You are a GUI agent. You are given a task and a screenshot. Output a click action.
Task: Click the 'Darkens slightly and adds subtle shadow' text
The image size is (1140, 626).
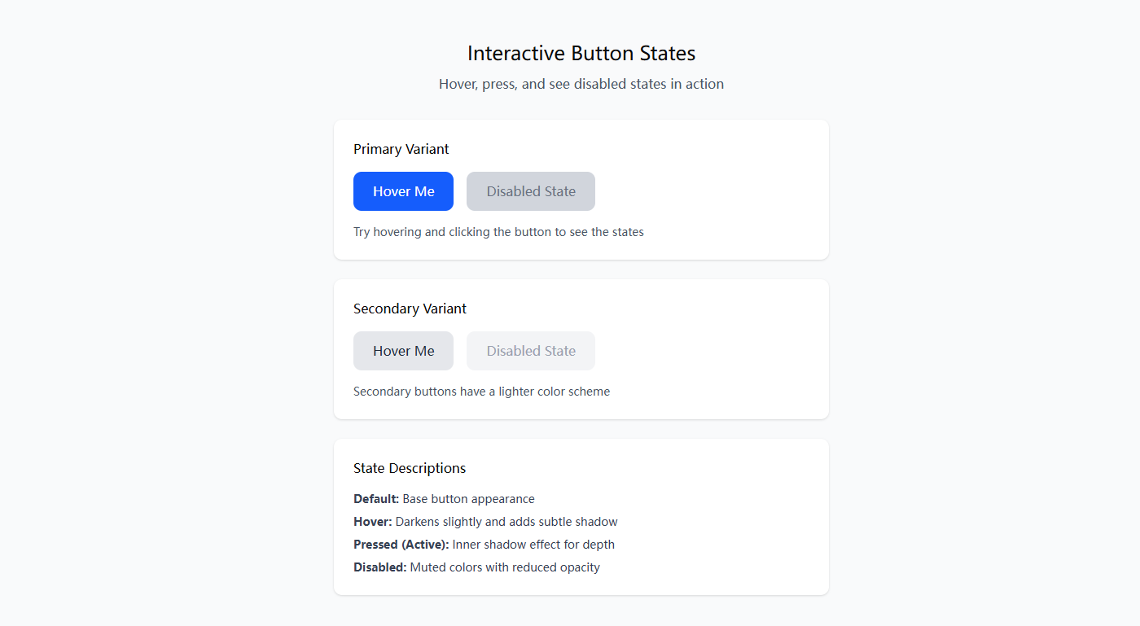(x=506, y=522)
